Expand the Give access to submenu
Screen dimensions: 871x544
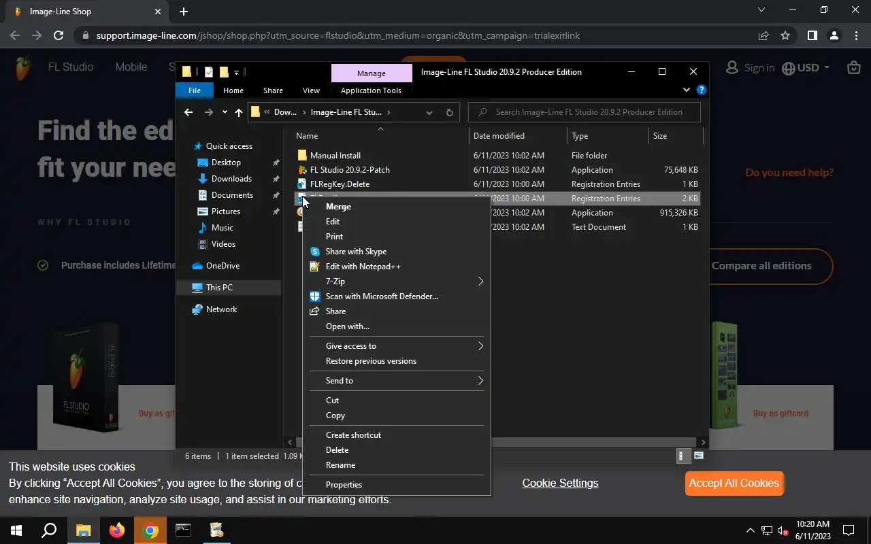pos(396,346)
